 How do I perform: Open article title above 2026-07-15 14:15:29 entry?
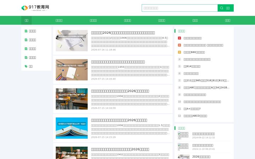point(119,120)
